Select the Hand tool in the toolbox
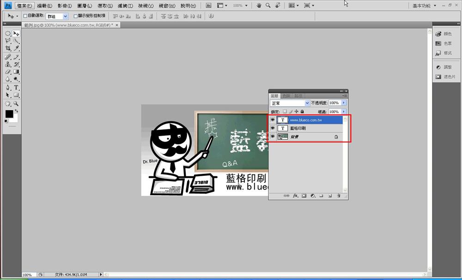The height and width of the screenshot is (280, 462). (8, 103)
